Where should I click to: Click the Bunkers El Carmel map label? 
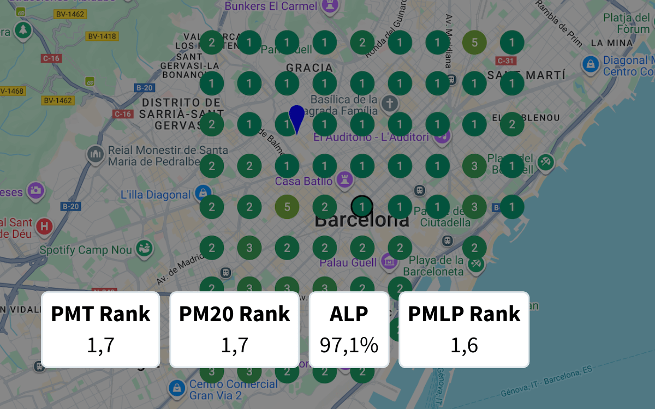[271, 6]
